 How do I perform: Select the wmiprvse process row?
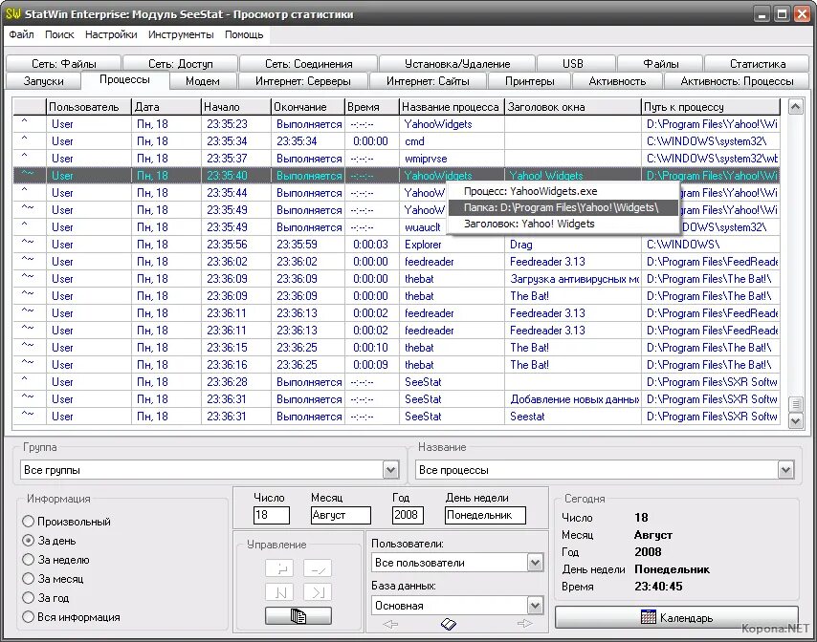click(x=396, y=159)
